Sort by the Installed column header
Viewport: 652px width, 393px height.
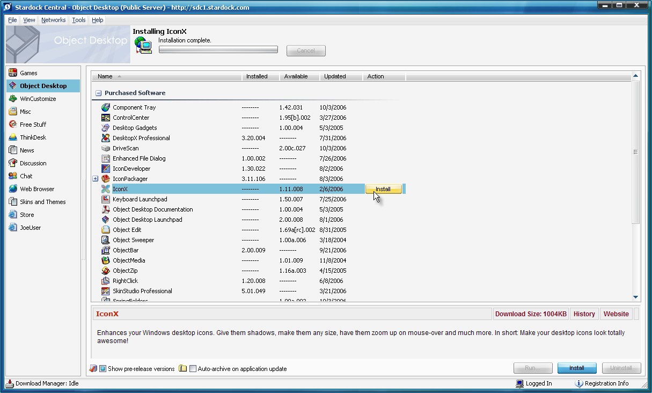261,76
